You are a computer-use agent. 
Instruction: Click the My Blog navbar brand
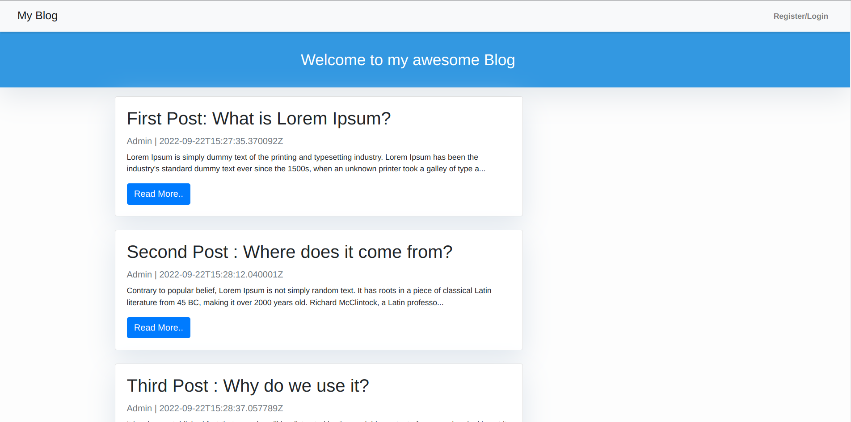(37, 15)
